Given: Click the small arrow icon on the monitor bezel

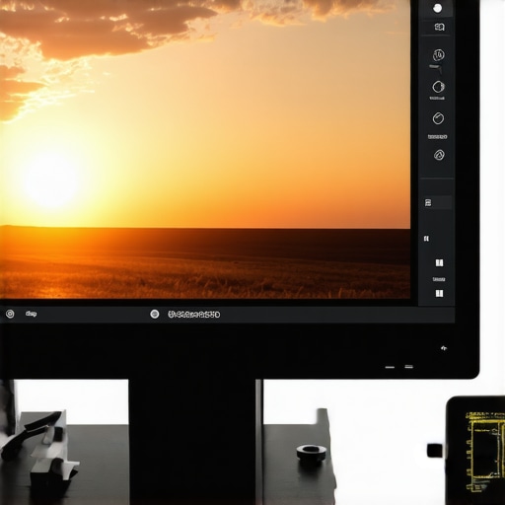Looking at the screenshot, I should pos(444,348).
